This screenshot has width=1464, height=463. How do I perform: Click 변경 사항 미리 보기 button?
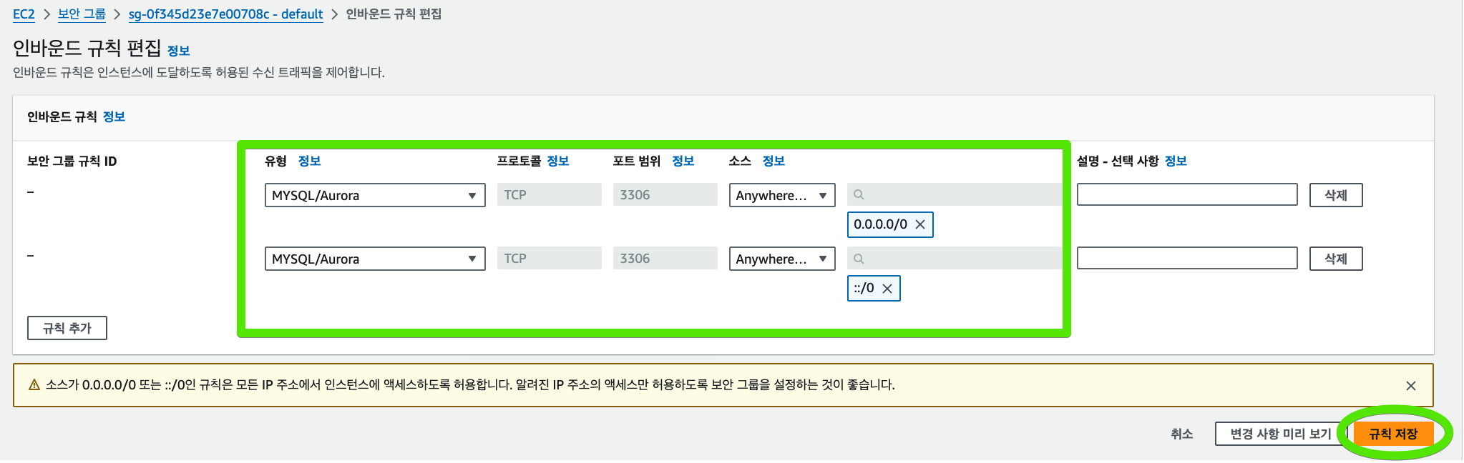point(1280,434)
